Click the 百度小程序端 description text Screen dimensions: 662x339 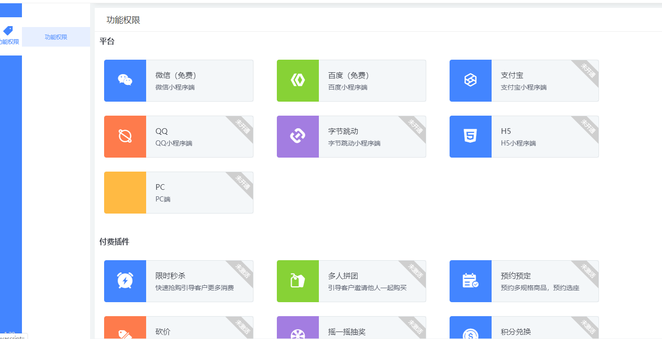point(348,87)
